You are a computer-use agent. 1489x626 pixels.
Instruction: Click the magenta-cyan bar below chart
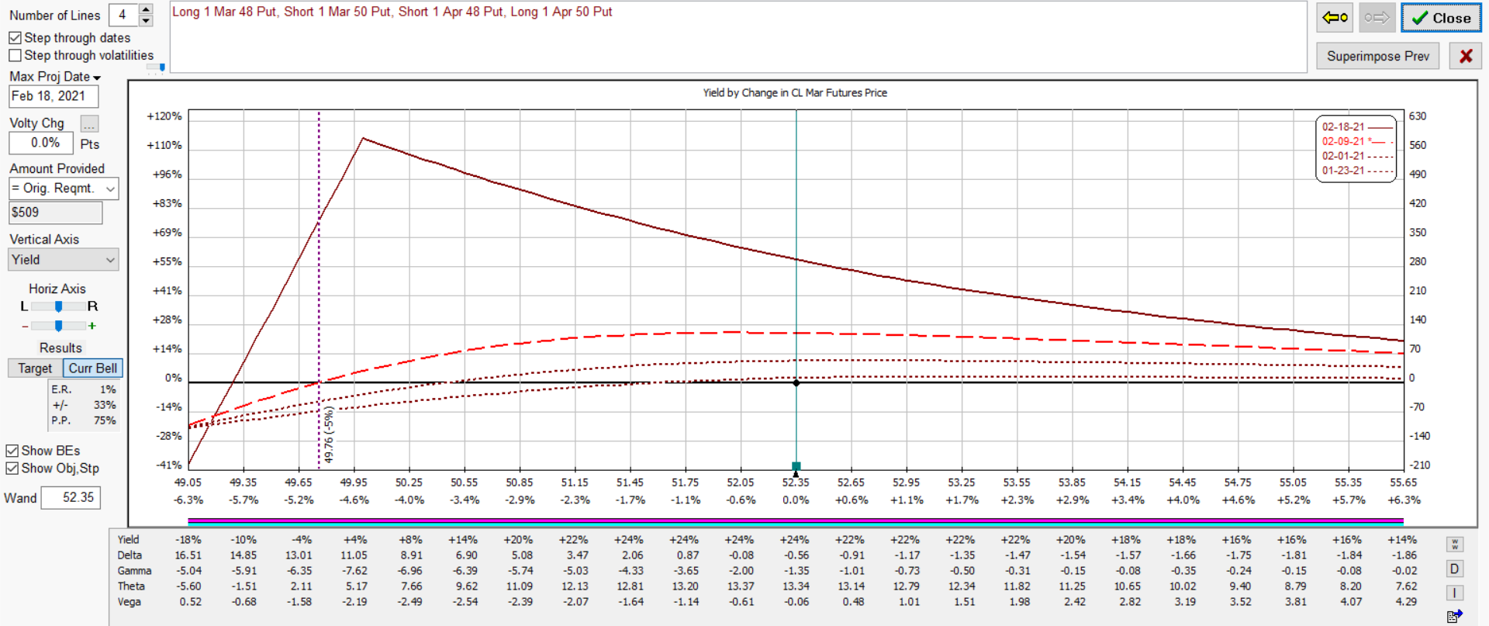pyautogui.click(x=796, y=522)
